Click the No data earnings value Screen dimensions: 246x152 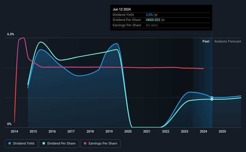click(x=152, y=25)
